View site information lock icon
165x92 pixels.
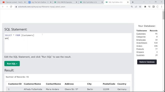pos(16,7)
